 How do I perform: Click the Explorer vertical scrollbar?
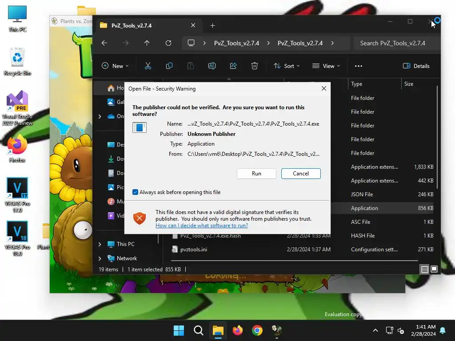(x=437, y=138)
